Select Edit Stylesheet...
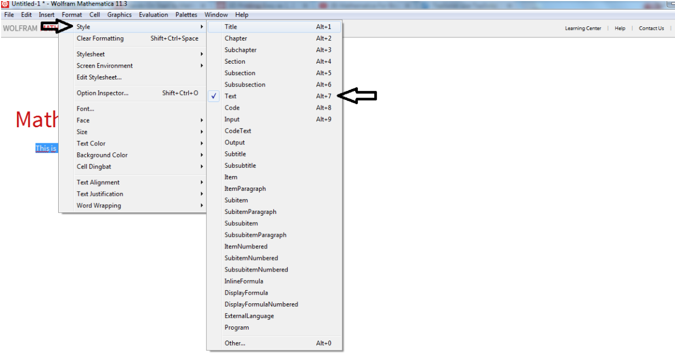The width and height of the screenshot is (675, 362). click(133, 77)
